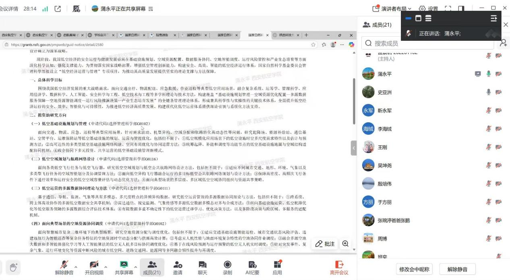Click the red 离开会议 button
The width and height of the screenshot is (510, 280).
(339, 268)
